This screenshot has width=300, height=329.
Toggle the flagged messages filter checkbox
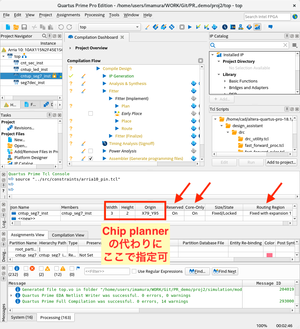click(72, 268)
